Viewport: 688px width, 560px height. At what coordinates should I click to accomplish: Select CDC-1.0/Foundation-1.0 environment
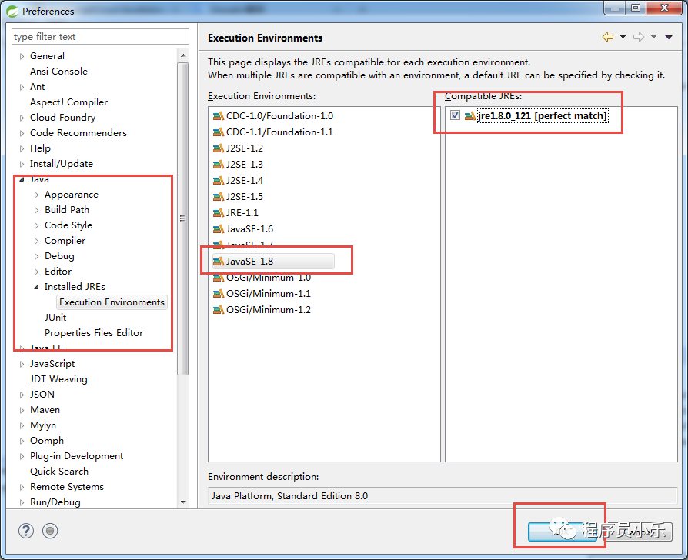[x=279, y=116]
